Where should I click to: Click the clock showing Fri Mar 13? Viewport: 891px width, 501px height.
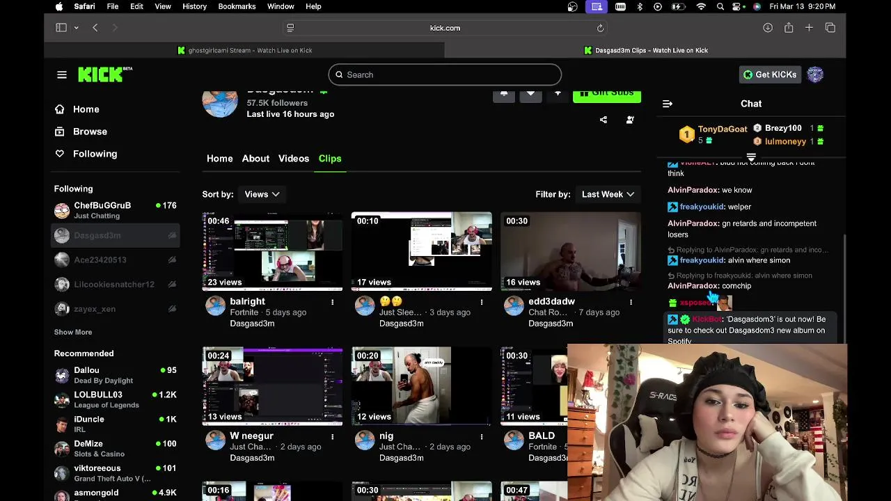coord(803,6)
